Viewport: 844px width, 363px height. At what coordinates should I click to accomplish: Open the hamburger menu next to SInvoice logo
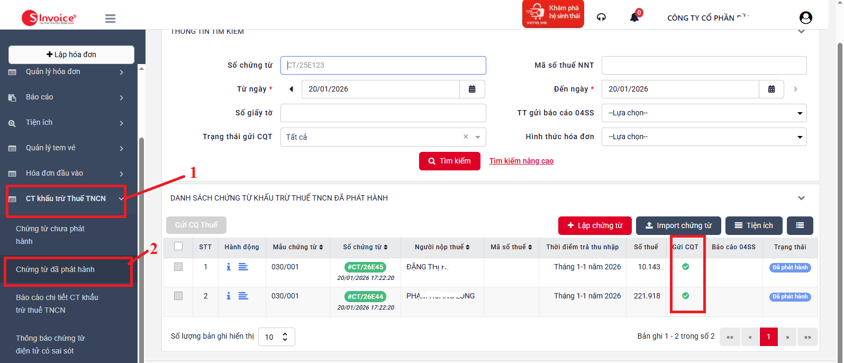110,19
